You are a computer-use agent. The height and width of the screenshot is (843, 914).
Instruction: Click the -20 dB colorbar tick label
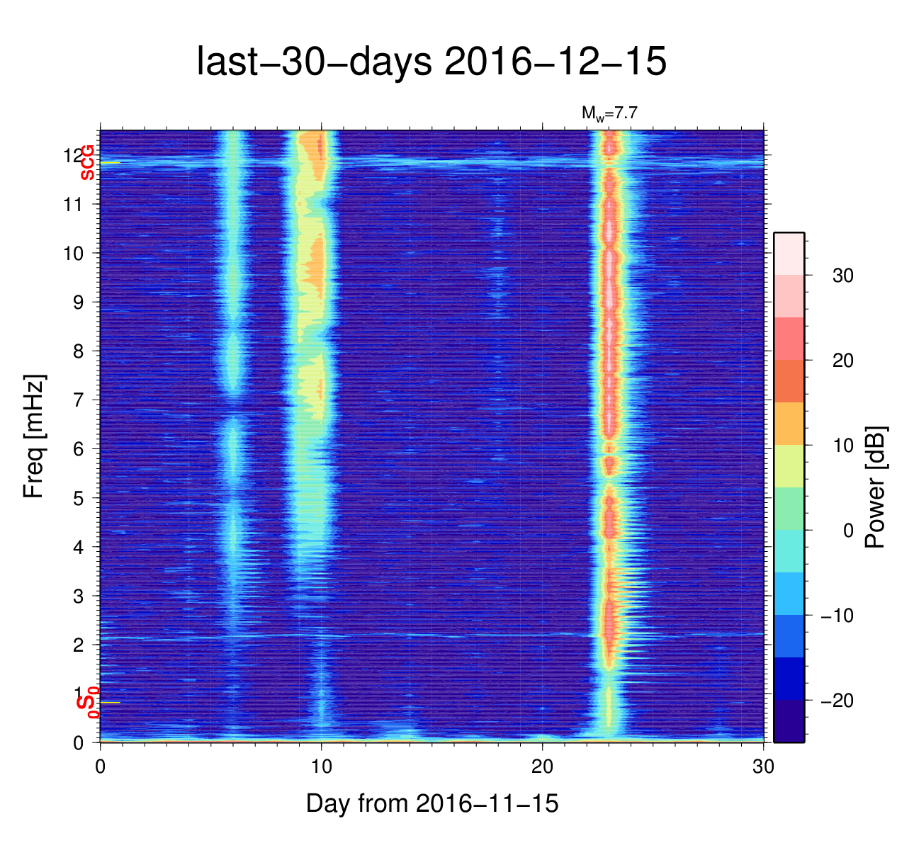pos(837,701)
